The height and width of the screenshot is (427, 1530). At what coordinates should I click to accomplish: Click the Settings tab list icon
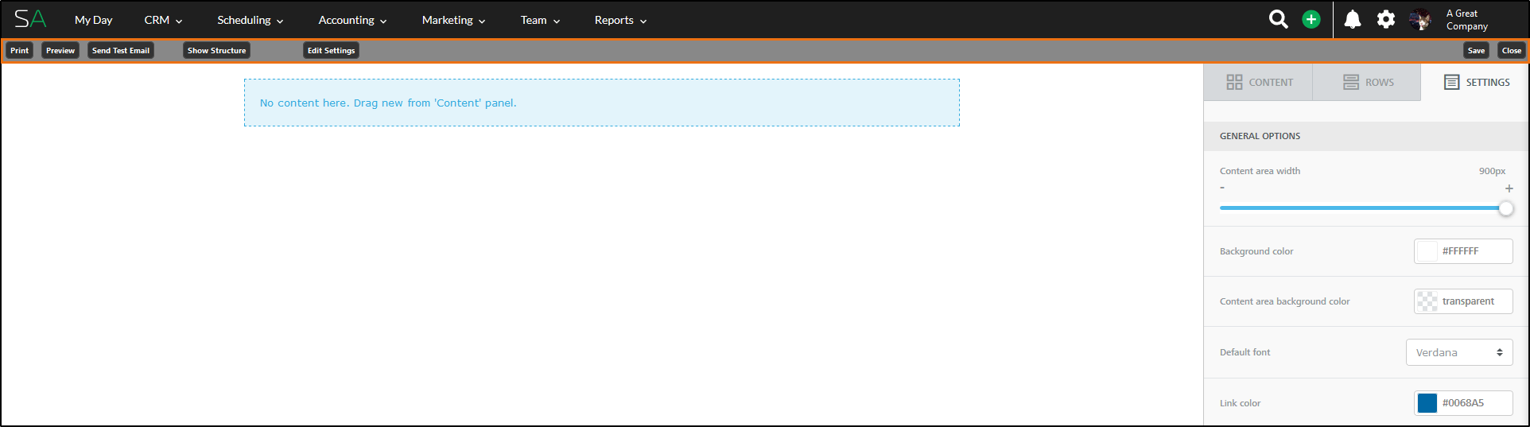(x=1451, y=82)
